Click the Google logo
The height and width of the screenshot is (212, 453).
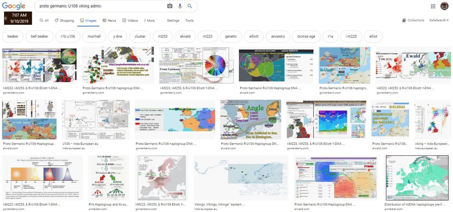tap(15, 6)
